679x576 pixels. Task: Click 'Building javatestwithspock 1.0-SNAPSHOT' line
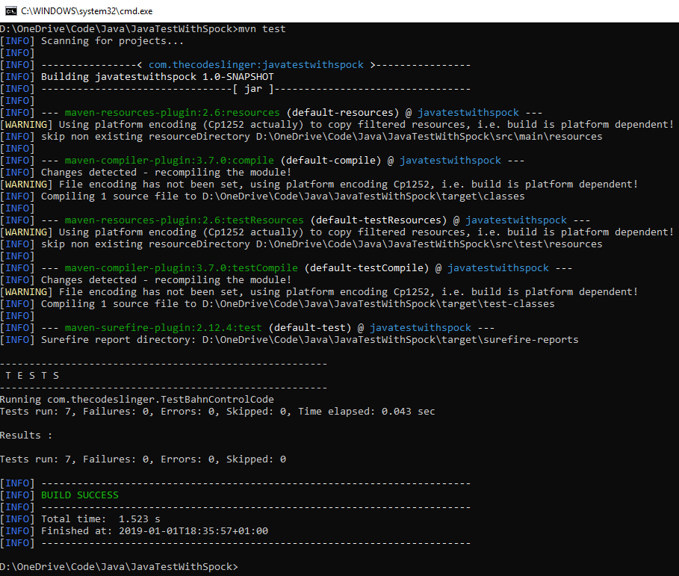[x=158, y=77]
